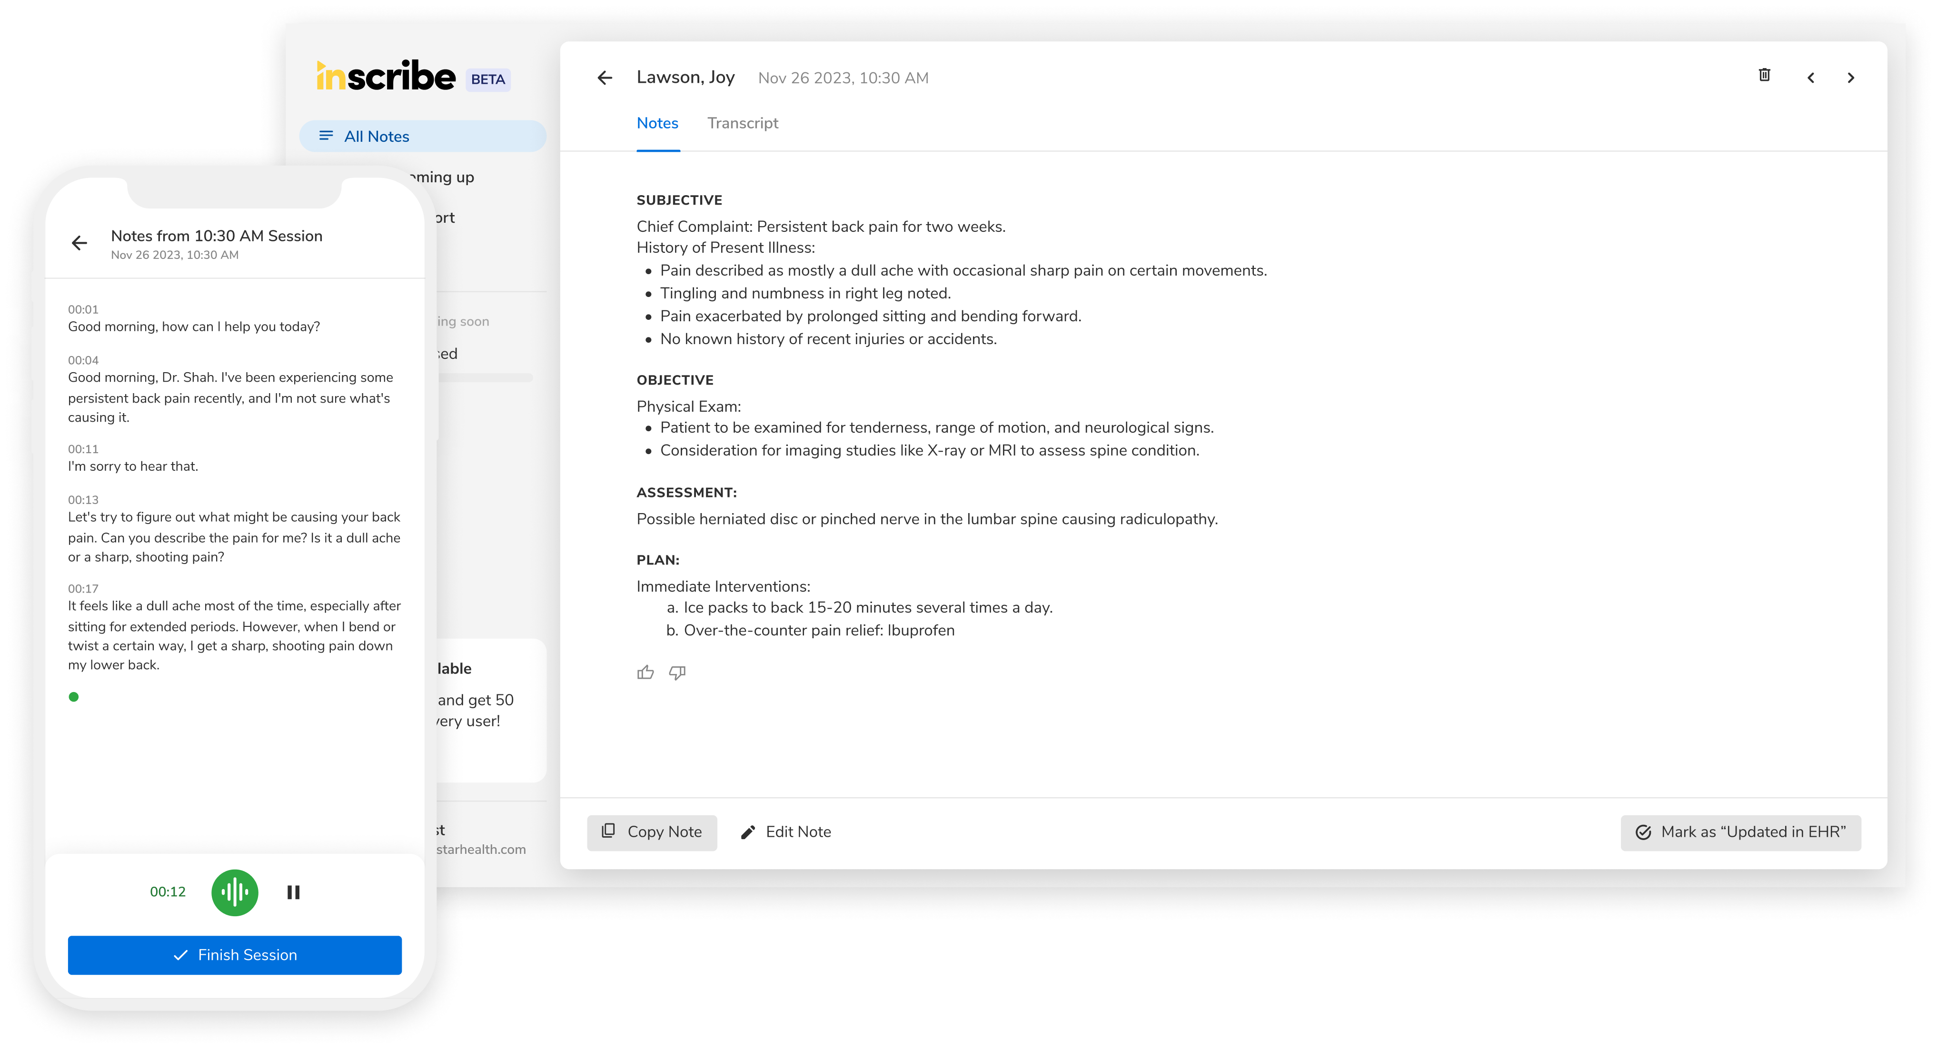Image resolution: width=1936 pixels, height=1049 pixels.
Task: Open All Notes in sidebar
Action: tap(422, 137)
